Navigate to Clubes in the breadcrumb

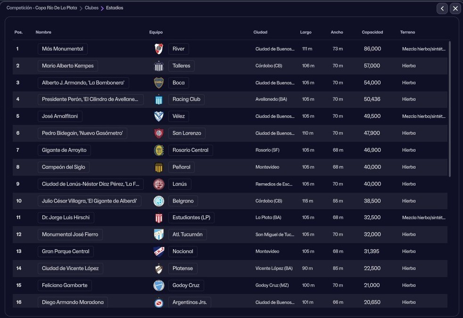(91, 8)
